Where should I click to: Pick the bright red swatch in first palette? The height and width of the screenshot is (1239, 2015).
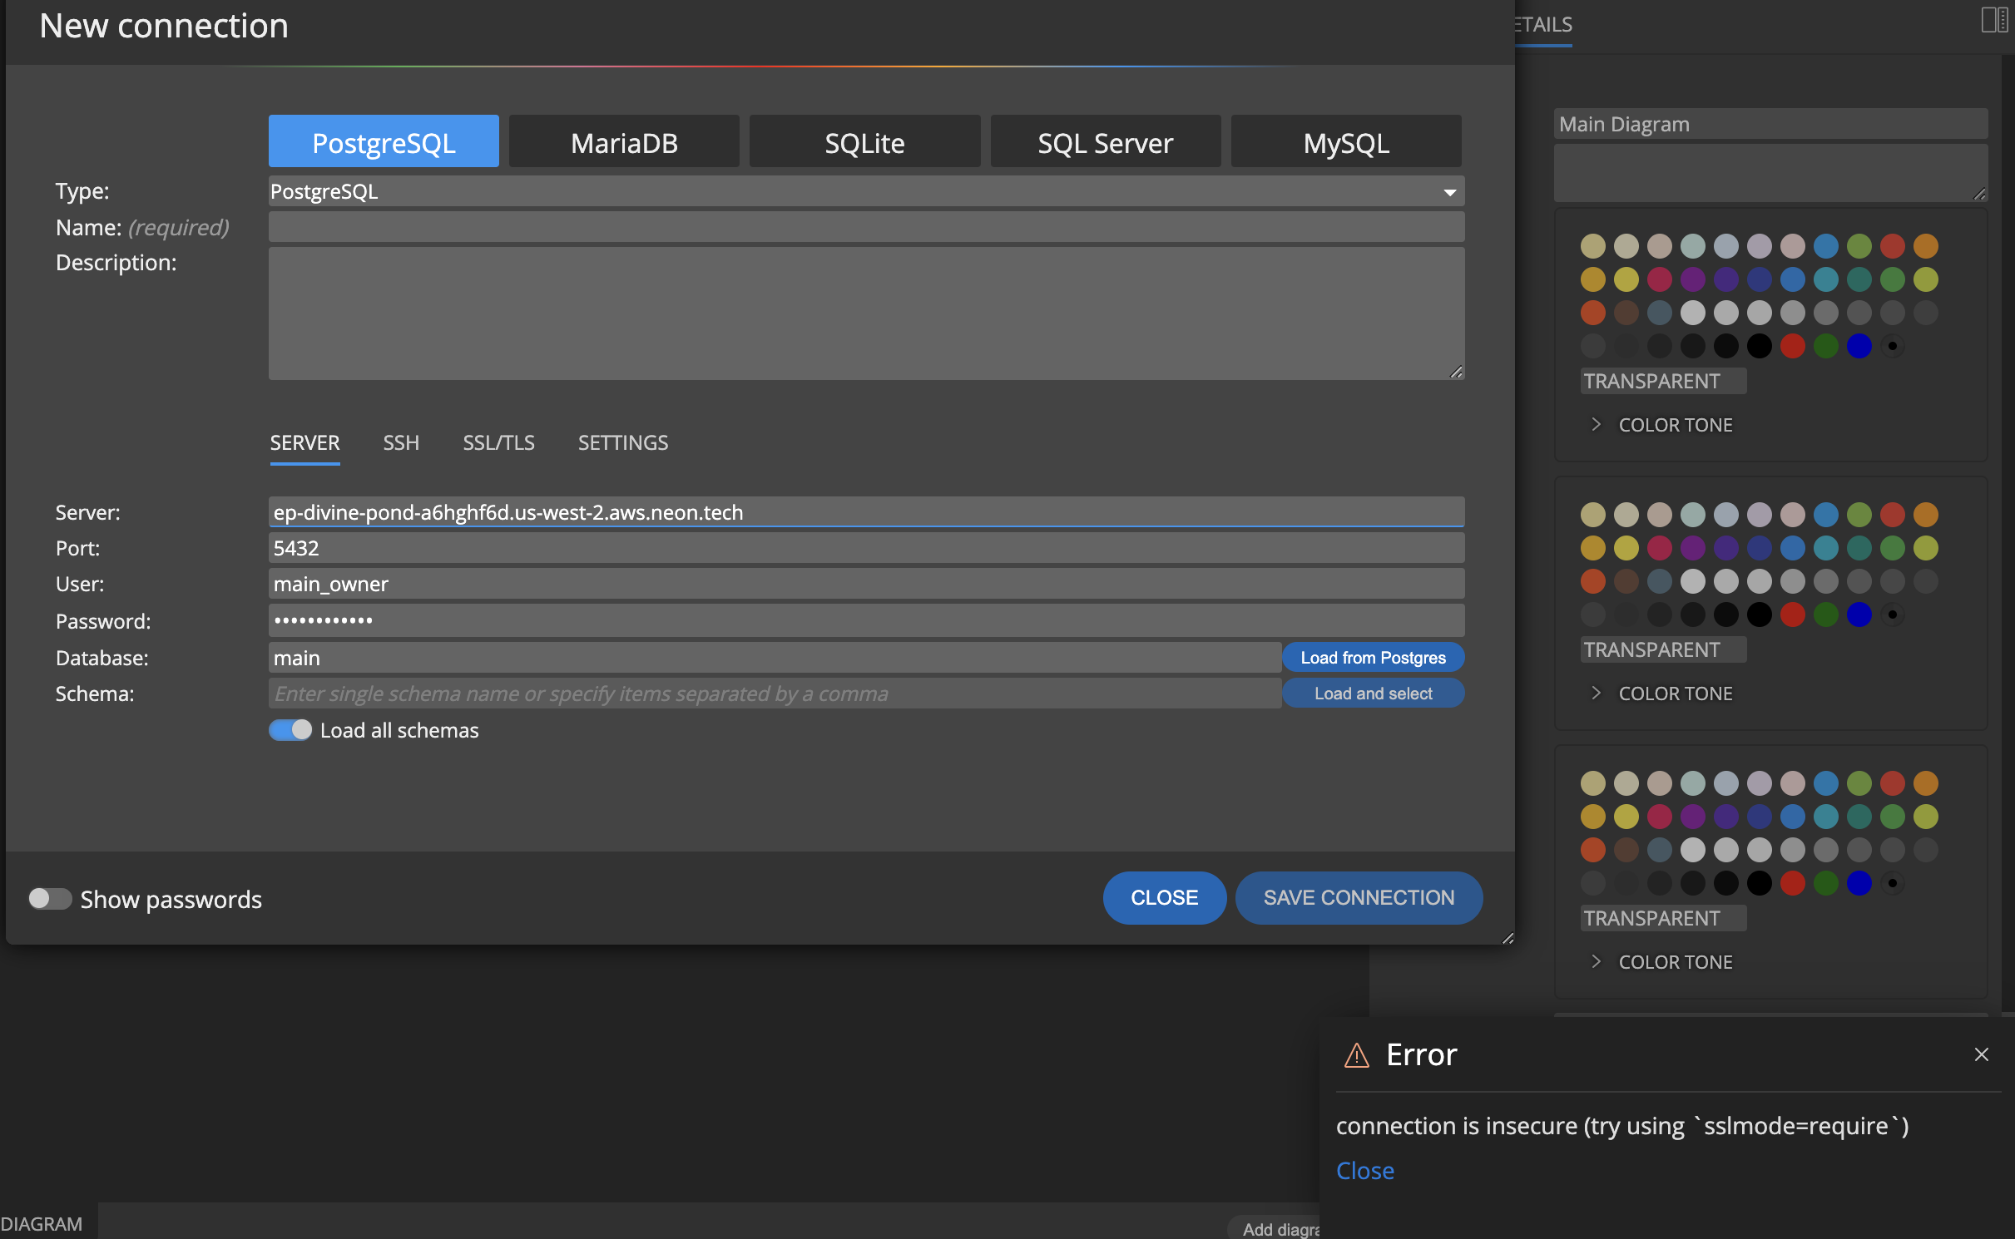pos(1793,346)
